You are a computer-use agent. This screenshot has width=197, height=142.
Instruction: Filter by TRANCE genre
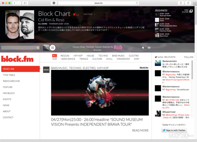(84, 59)
